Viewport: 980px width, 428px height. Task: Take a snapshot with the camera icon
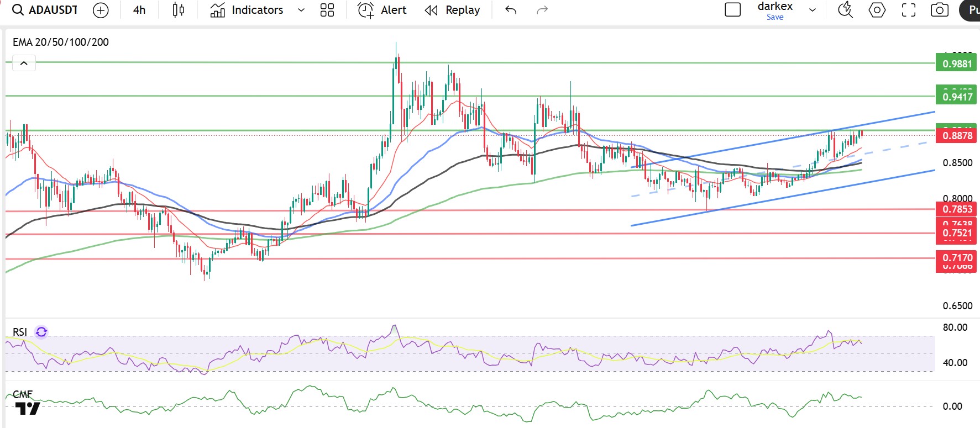(x=940, y=10)
